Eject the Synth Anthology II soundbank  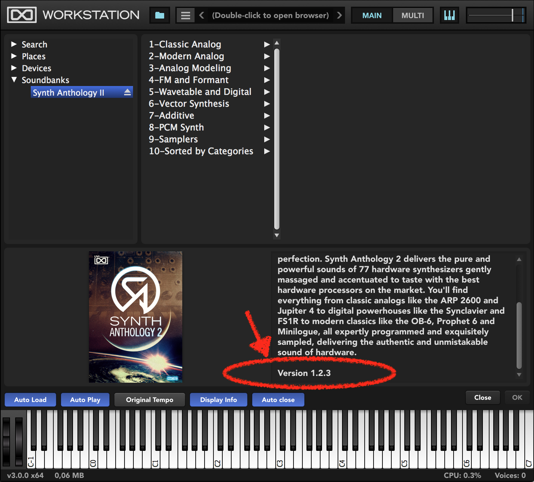(x=127, y=92)
